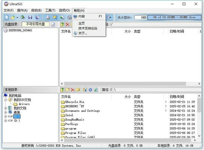
Task: Expand the 我的文档 tree node
Action: [x=5, y=108]
